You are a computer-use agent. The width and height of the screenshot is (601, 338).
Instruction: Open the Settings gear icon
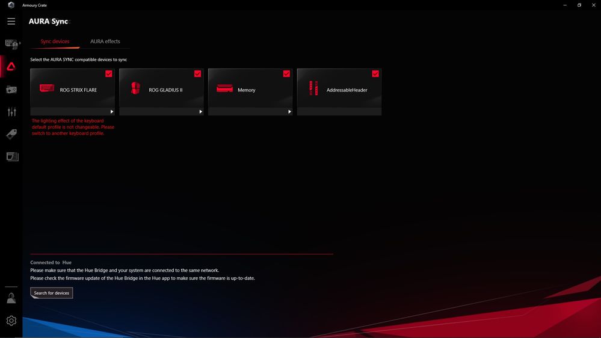click(11, 321)
